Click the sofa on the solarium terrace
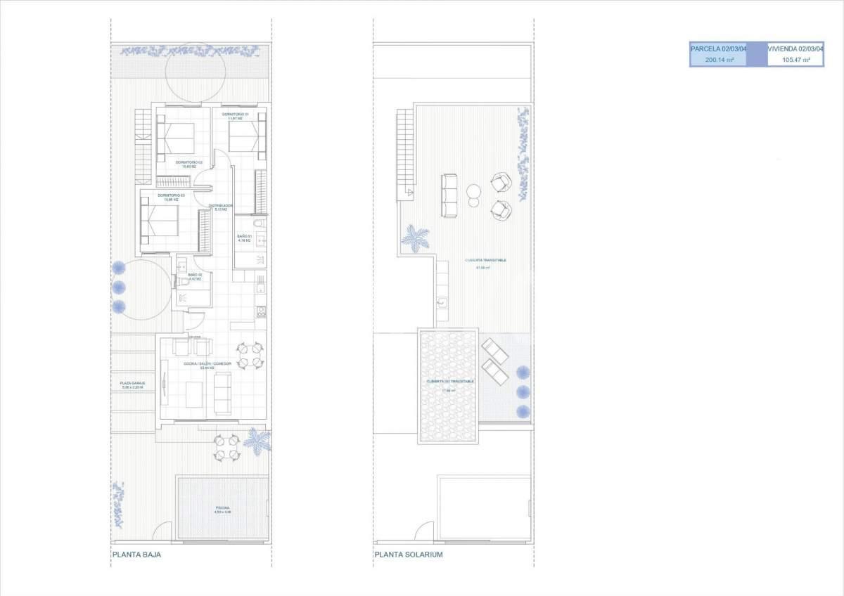 coord(449,196)
